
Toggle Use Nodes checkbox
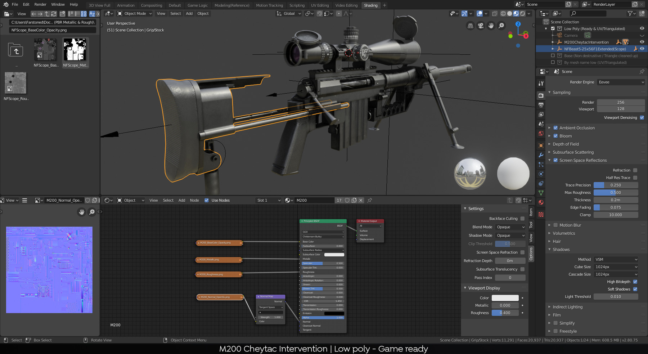(x=207, y=200)
